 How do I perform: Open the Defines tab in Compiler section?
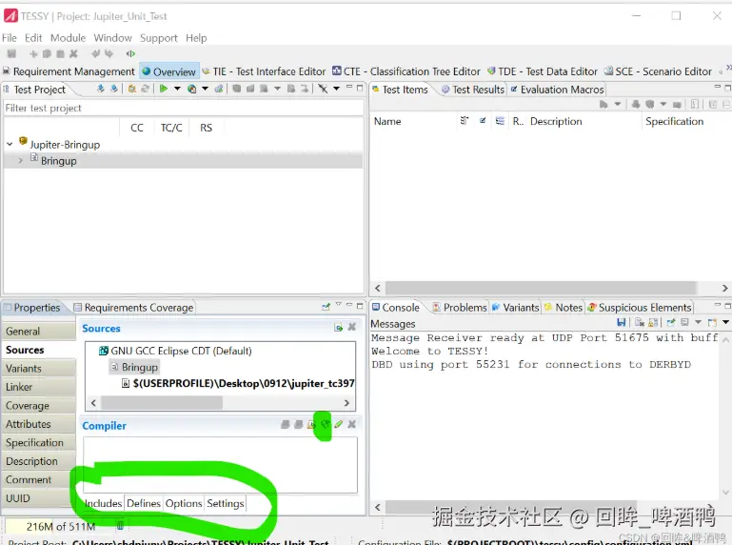coord(144,503)
